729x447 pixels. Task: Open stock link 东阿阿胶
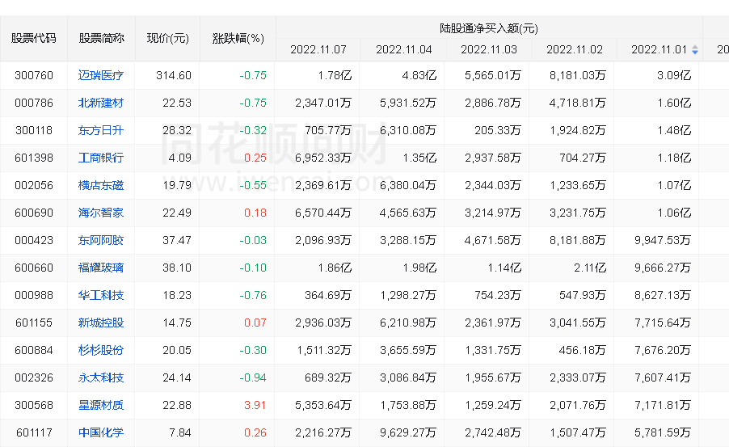(101, 240)
